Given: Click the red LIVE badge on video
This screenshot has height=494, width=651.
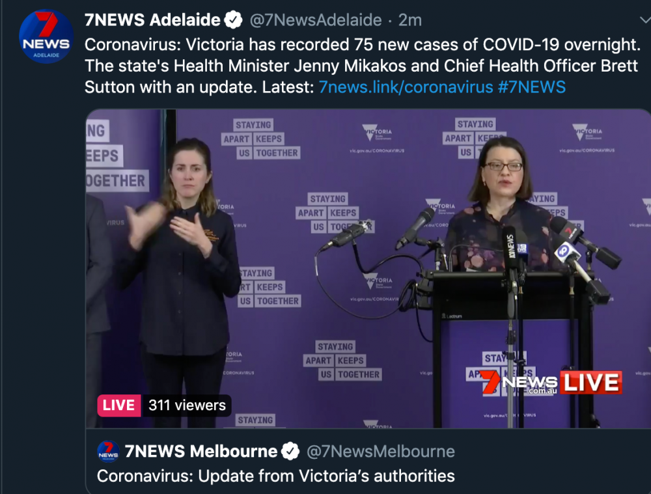Looking at the screenshot, I should point(118,405).
